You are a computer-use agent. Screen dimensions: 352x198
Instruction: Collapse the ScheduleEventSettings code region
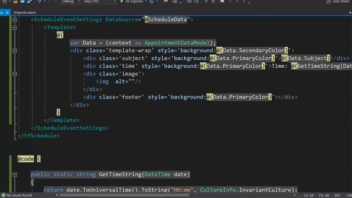pos(15,20)
